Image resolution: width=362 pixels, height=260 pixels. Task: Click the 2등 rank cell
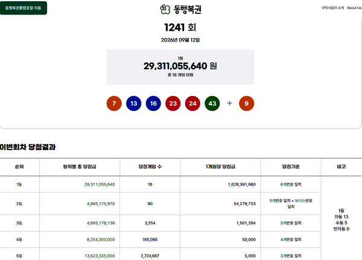tap(19, 204)
